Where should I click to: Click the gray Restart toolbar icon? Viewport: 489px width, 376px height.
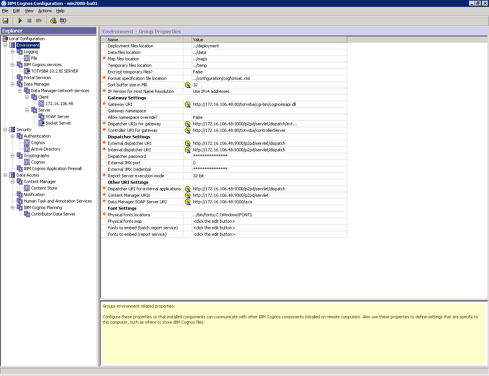39,21
